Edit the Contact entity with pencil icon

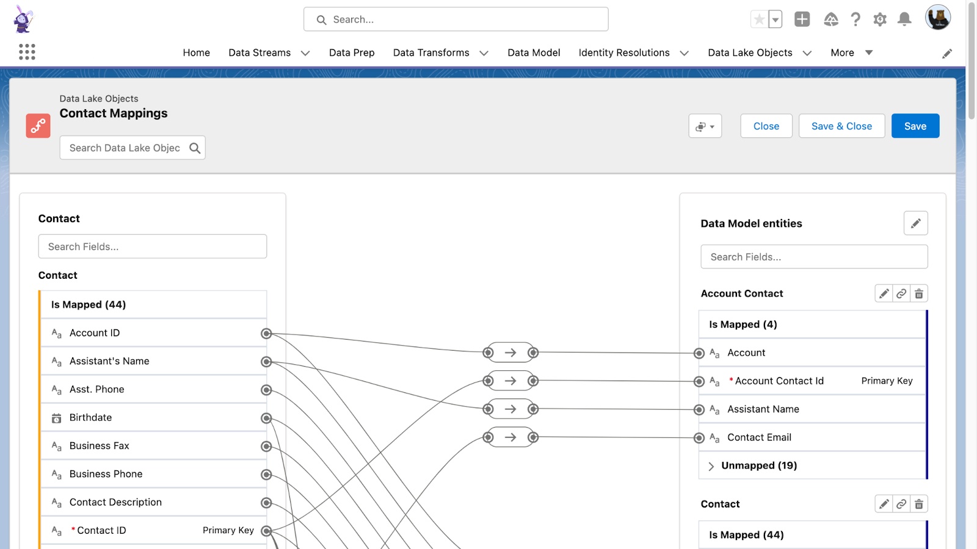(884, 504)
